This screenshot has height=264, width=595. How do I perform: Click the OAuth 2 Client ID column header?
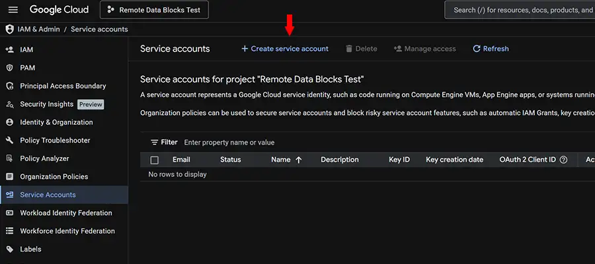coord(528,160)
